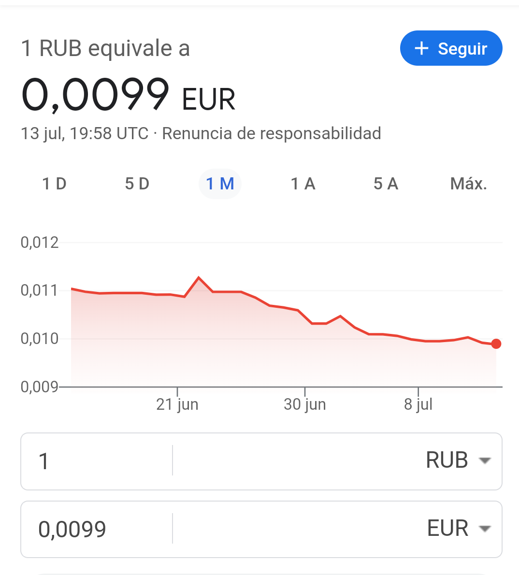
Task: Click the RUB amount input field
Action: tap(97, 461)
